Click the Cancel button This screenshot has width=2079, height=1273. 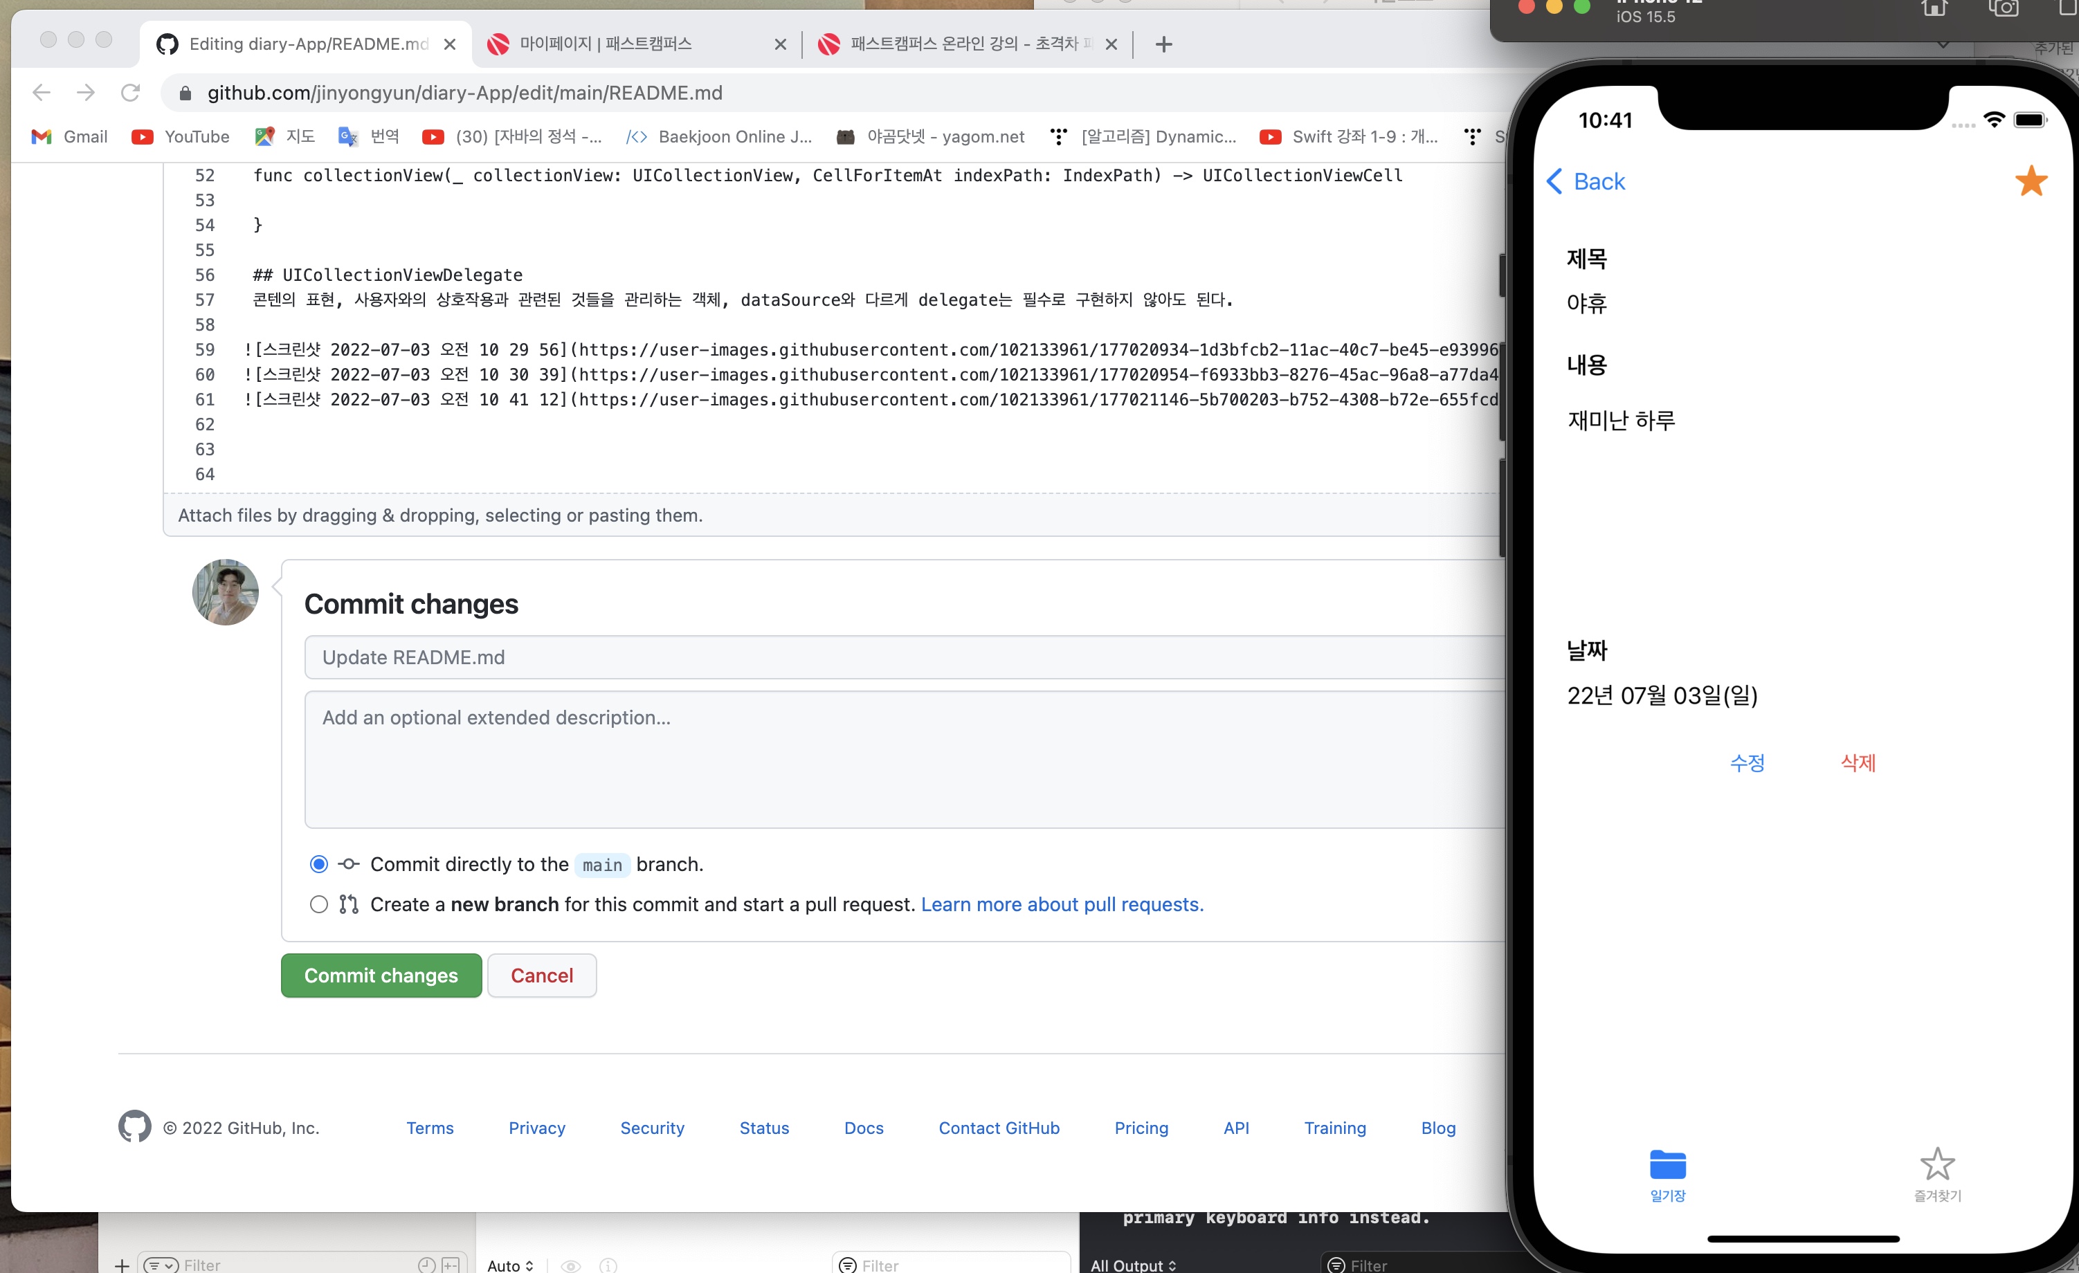[x=542, y=976]
